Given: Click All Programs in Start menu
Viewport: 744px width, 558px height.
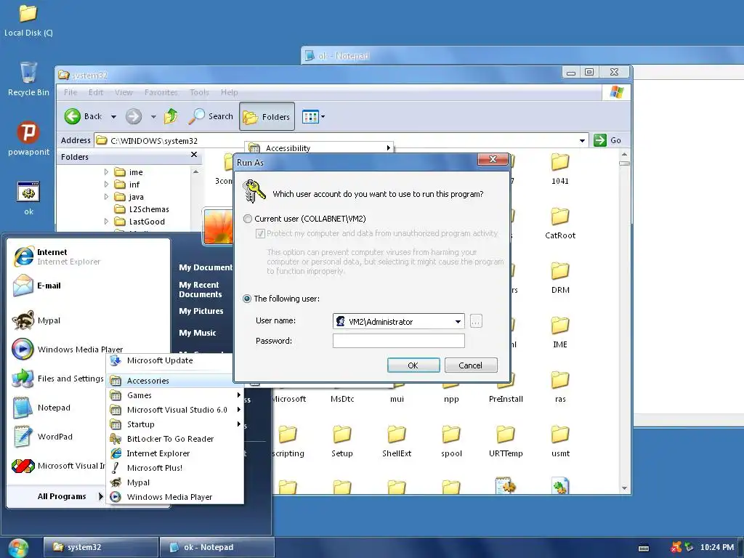Looking at the screenshot, I should pyautogui.click(x=70, y=496).
